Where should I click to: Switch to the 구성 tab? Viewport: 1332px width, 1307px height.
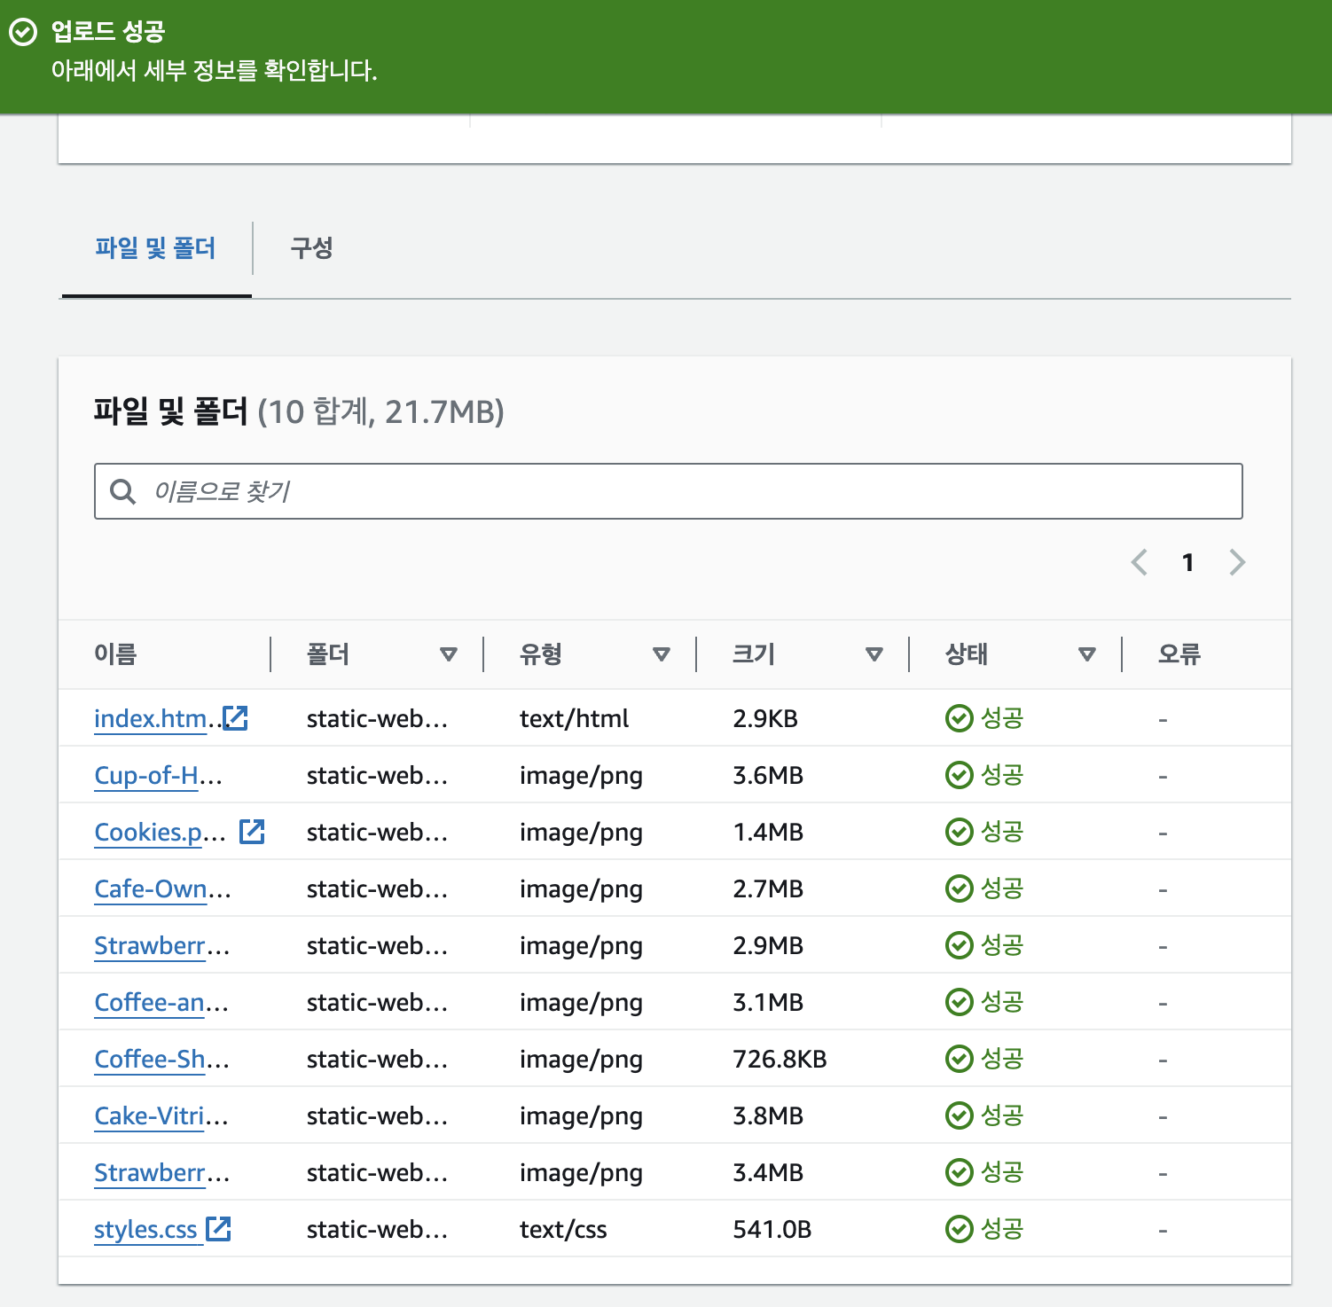coord(311,249)
